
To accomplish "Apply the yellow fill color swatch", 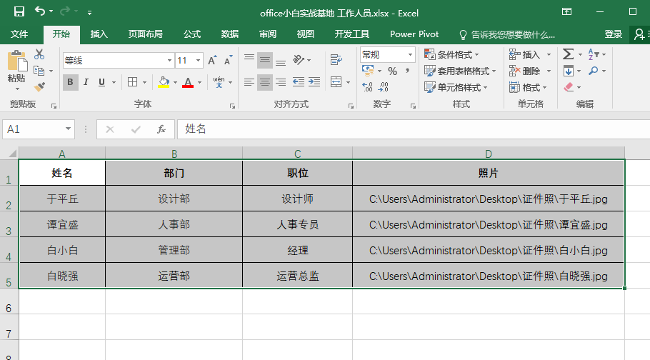I will click(164, 82).
